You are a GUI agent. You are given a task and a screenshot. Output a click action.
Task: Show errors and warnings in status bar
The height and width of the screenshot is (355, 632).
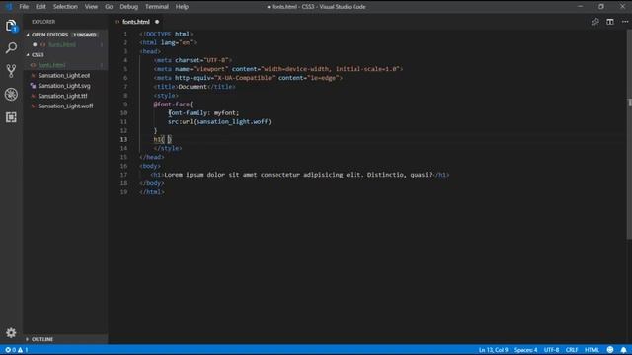point(16,350)
